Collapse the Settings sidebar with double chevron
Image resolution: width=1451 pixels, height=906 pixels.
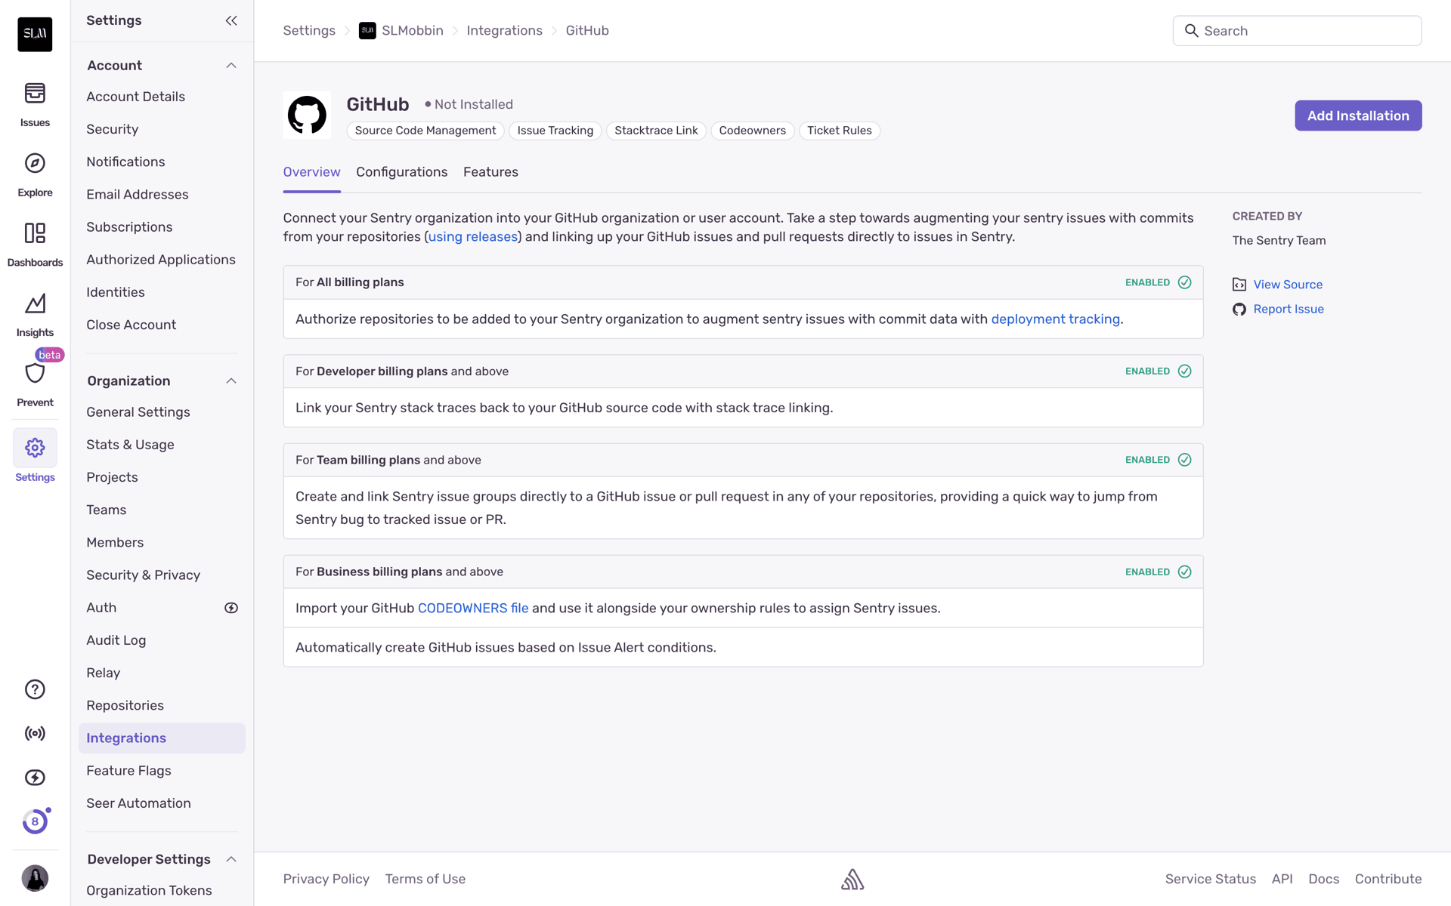coord(231,20)
